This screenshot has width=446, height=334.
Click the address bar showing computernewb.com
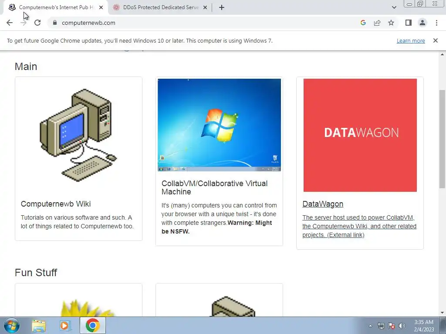[205, 23]
